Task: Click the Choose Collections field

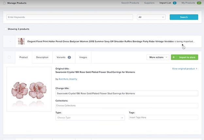Action: point(127,105)
